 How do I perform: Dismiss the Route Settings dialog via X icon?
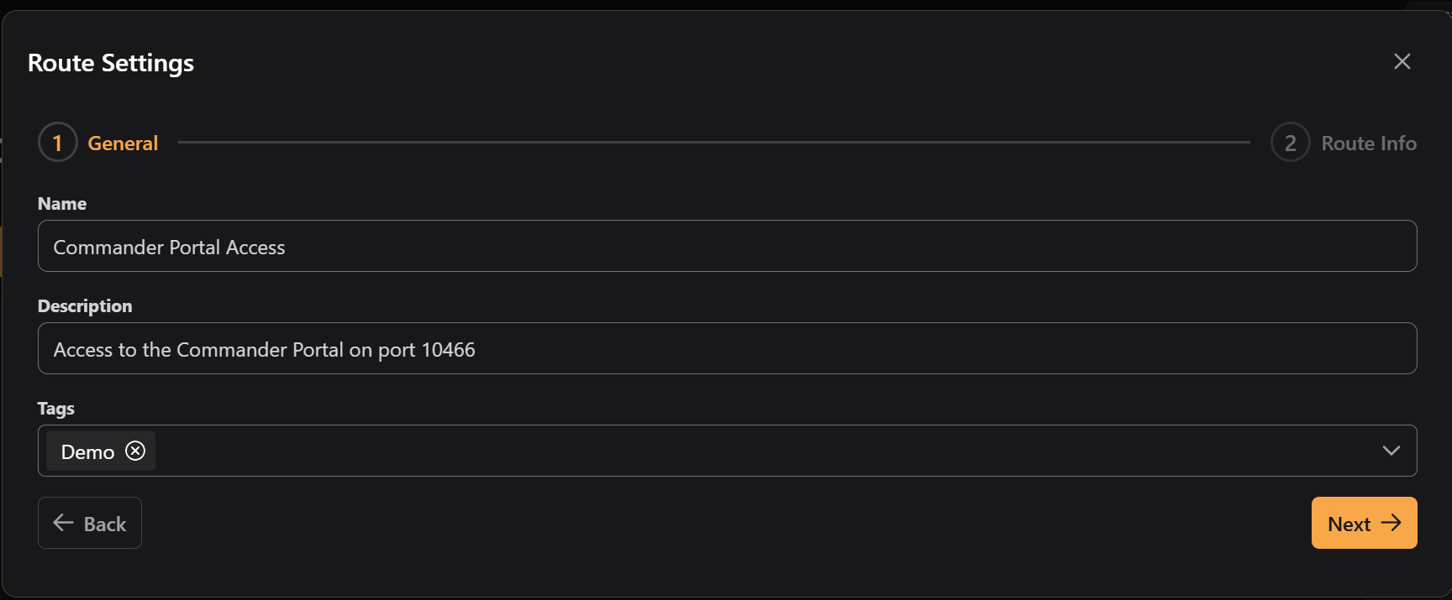pos(1402,61)
